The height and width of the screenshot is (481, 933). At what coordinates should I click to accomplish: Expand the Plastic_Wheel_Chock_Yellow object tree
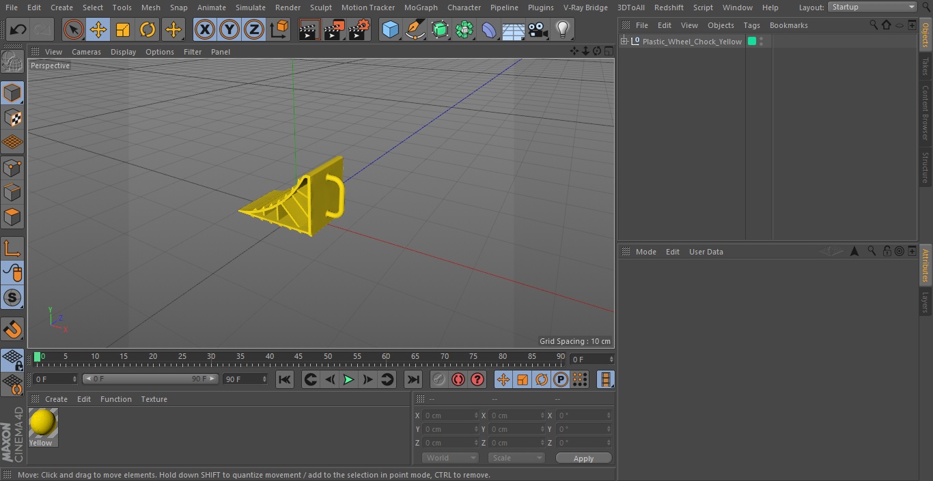pyautogui.click(x=624, y=42)
